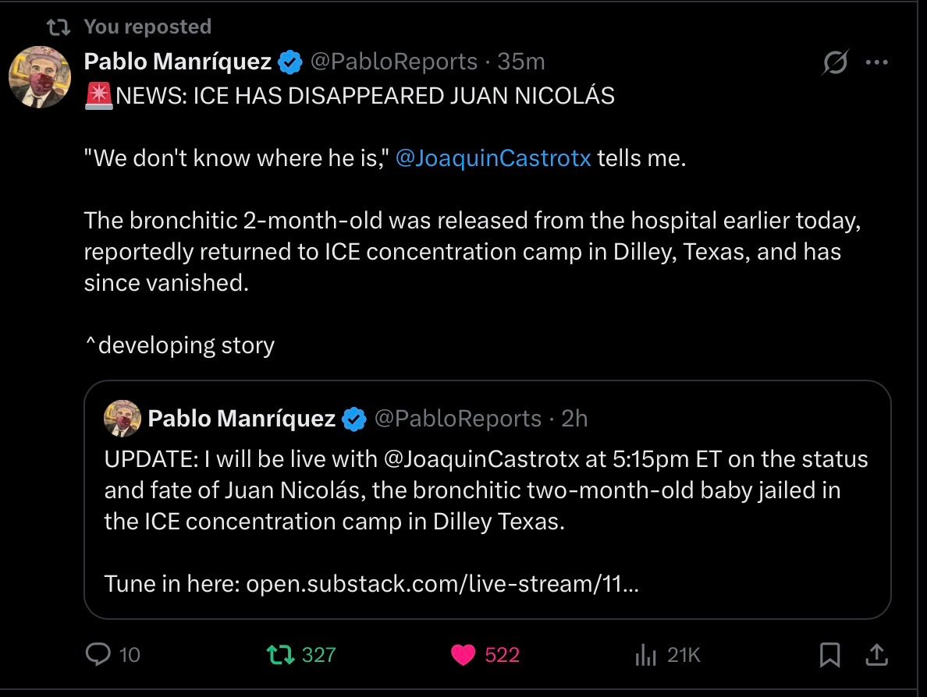
Task: Unlike the post with pink heart
Action: [463, 655]
